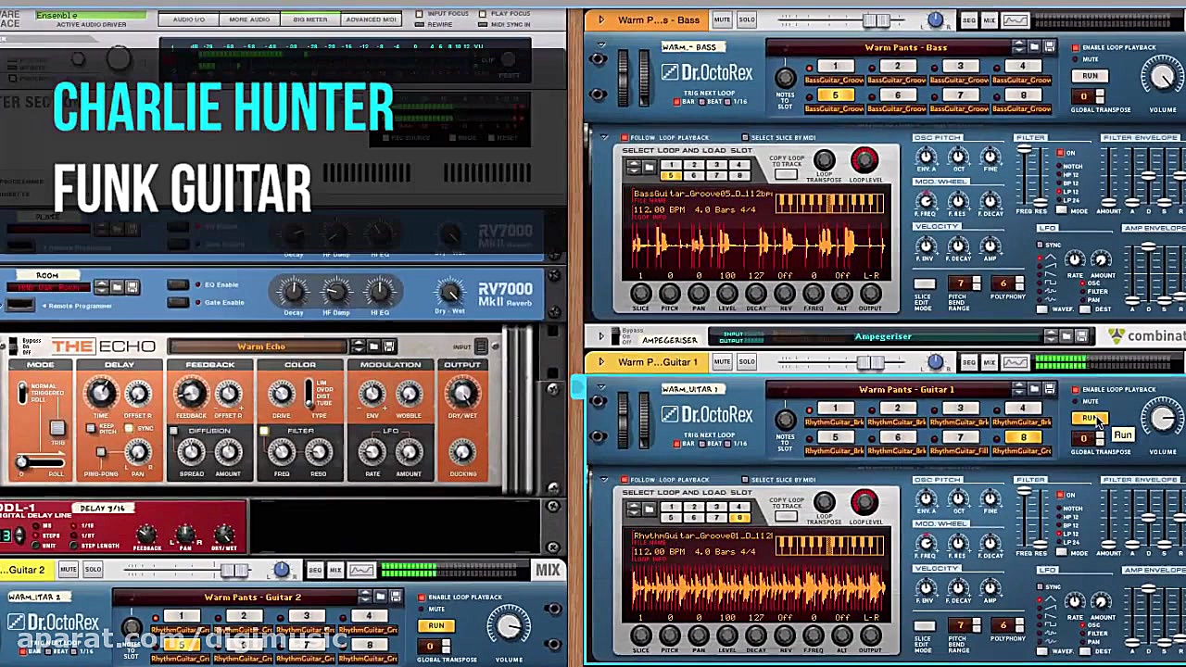Viewport: 1186px width, 667px height.
Task: Toggle Enable Loop Playback on Guitar 2 device
Action: [x=422, y=597]
